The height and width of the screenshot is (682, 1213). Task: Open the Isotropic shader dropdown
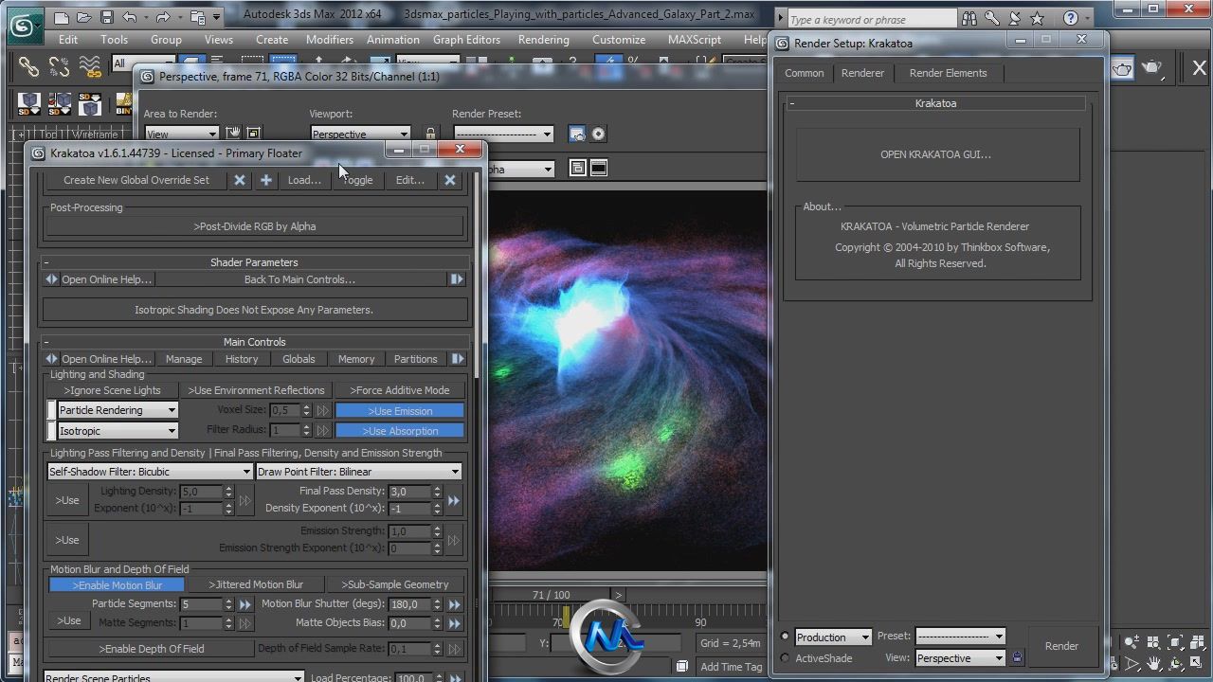pos(118,431)
